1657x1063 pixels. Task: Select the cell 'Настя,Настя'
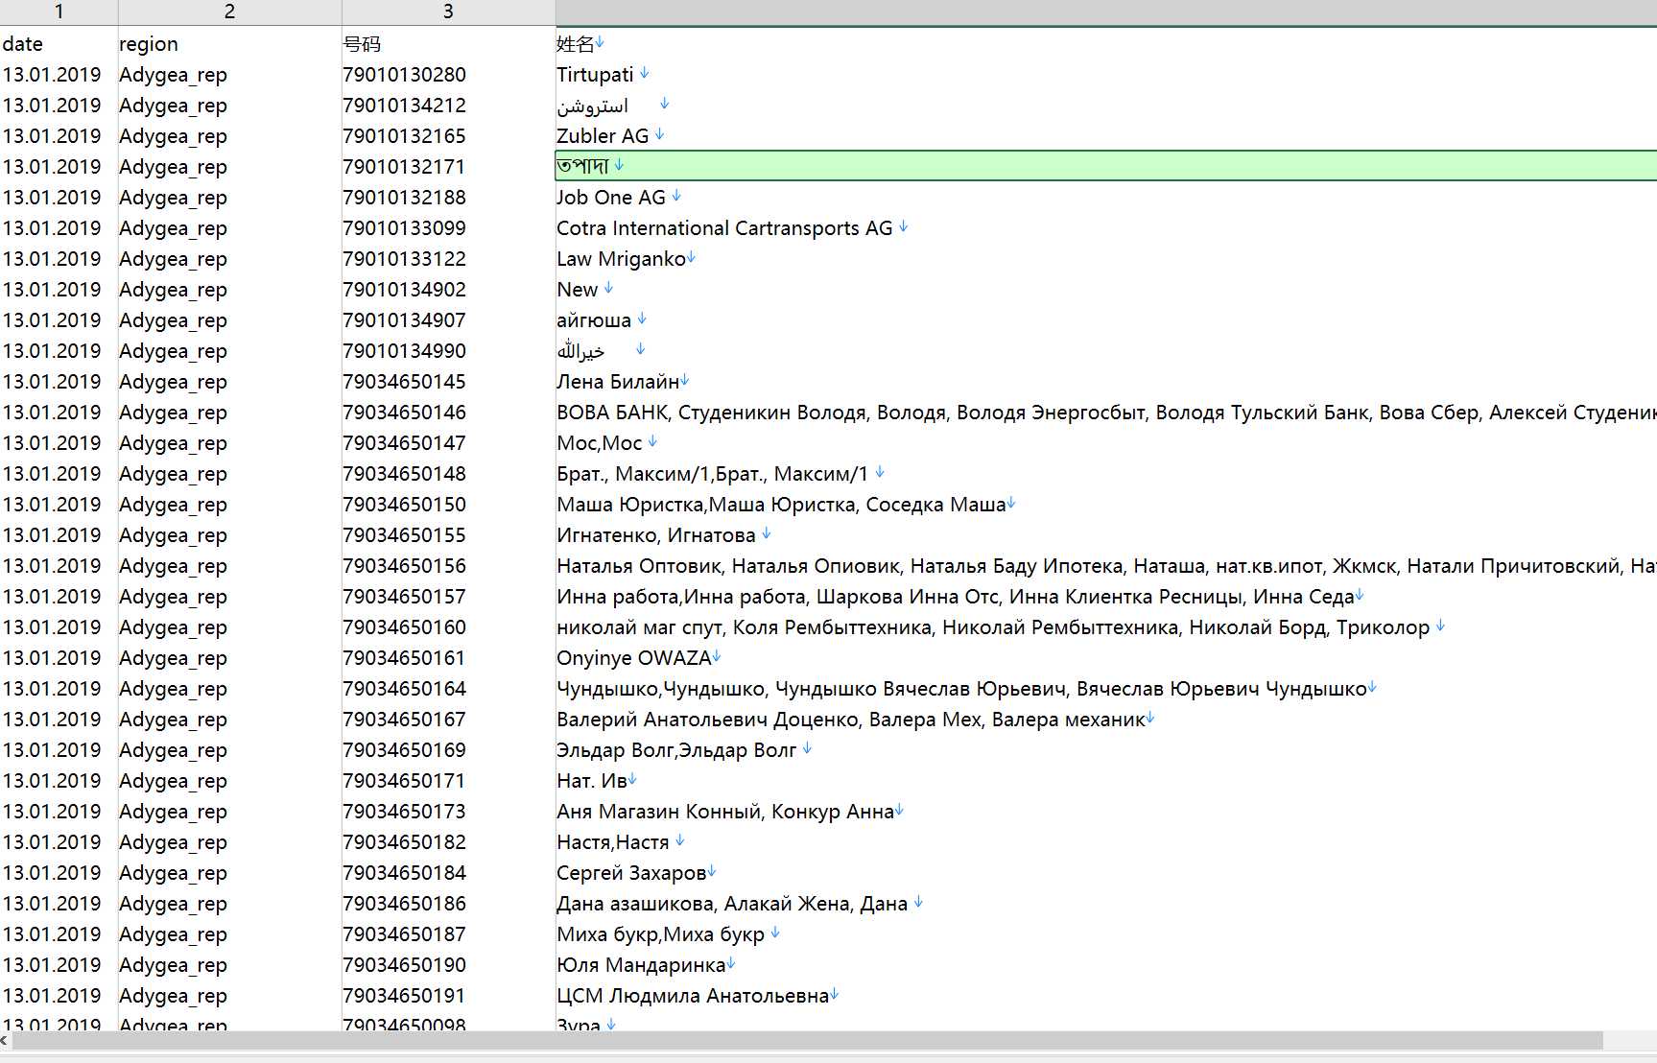point(1106,842)
